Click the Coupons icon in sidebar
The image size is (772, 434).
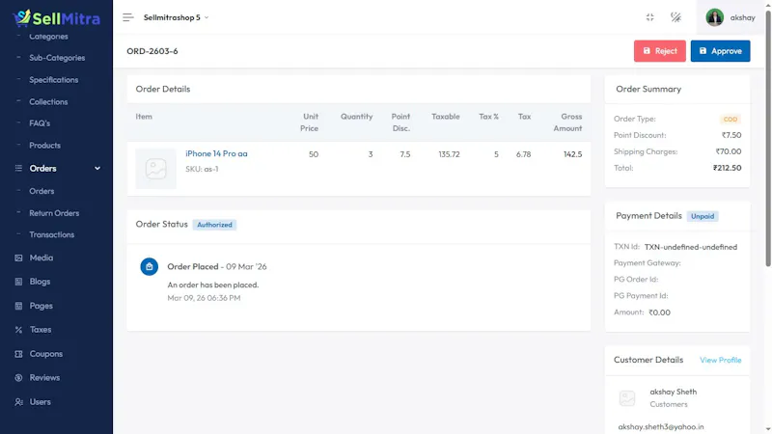click(x=18, y=354)
